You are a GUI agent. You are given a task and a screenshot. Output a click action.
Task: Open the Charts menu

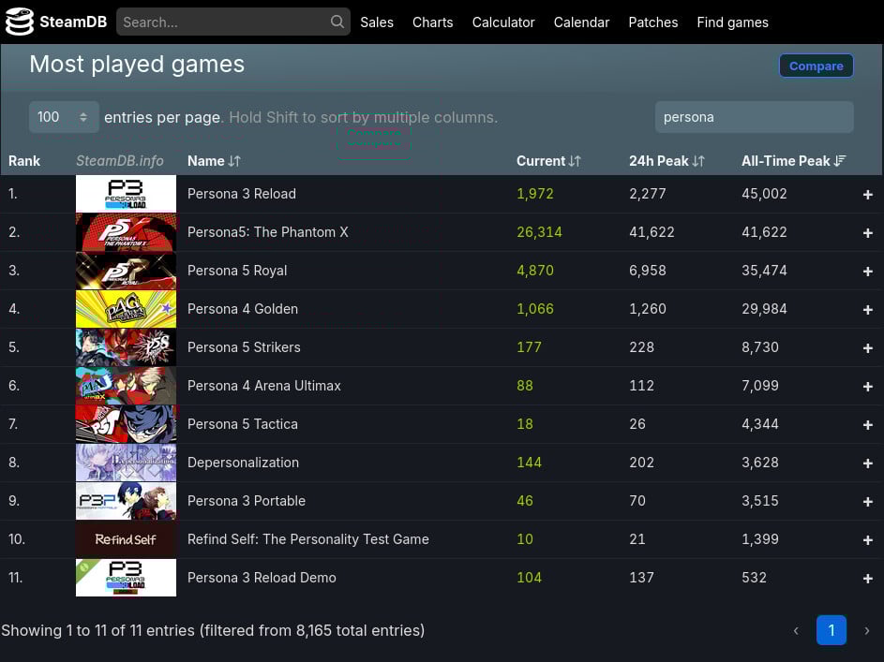432,22
